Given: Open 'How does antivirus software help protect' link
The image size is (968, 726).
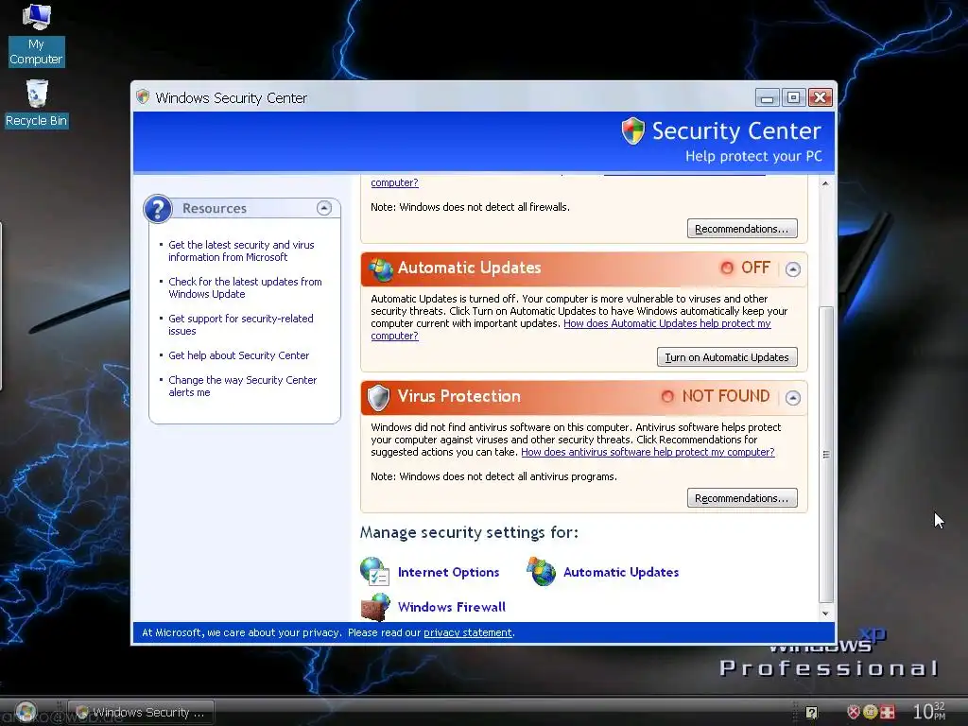Looking at the screenshot, I should (648, 452).
